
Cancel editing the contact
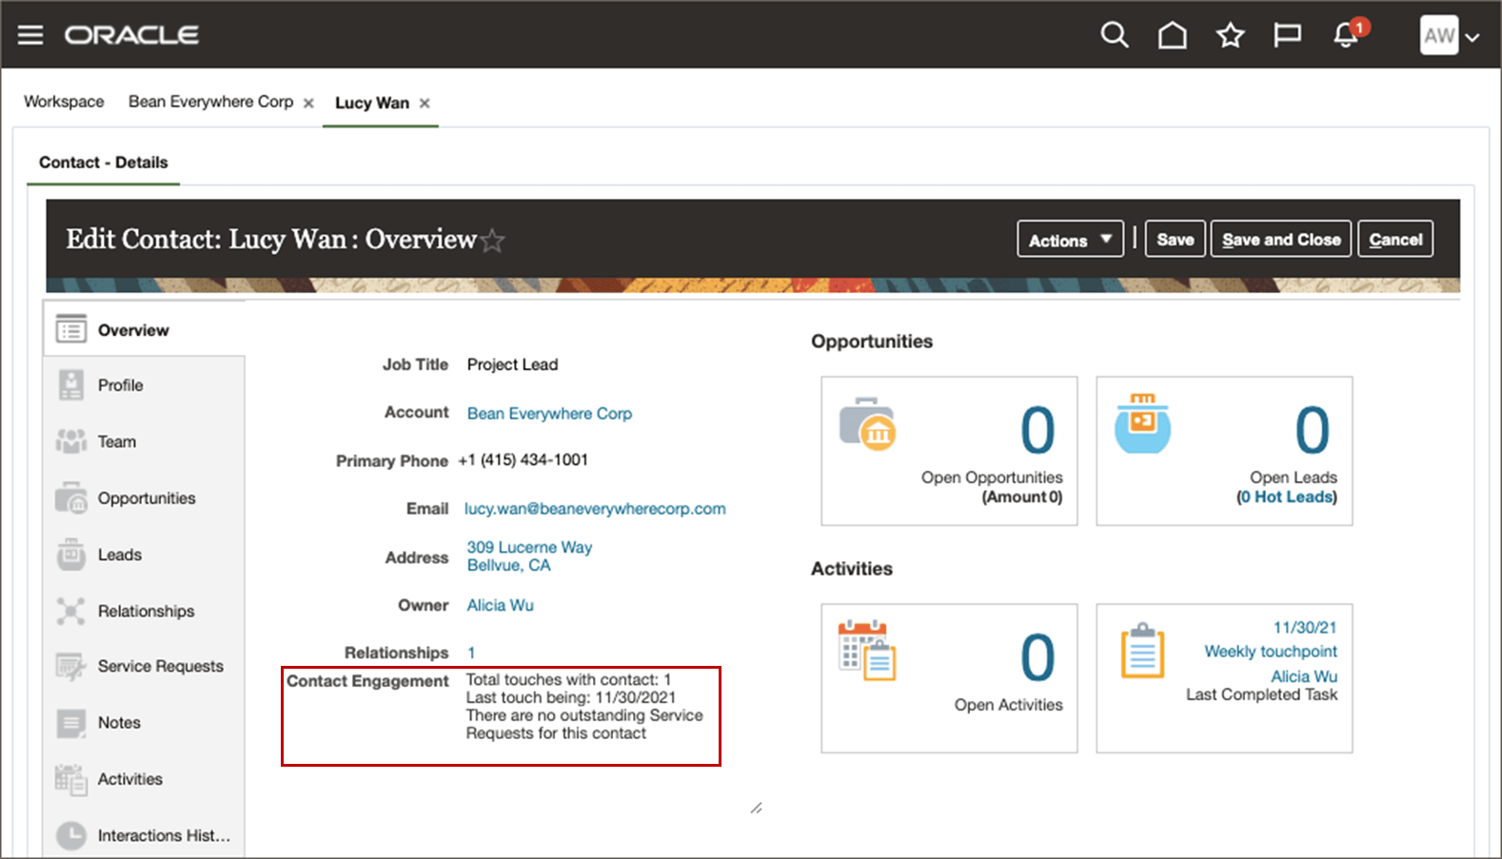coord(1395,239)
